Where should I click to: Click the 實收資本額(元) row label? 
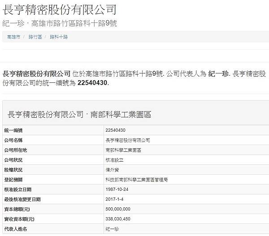(19, 219)
